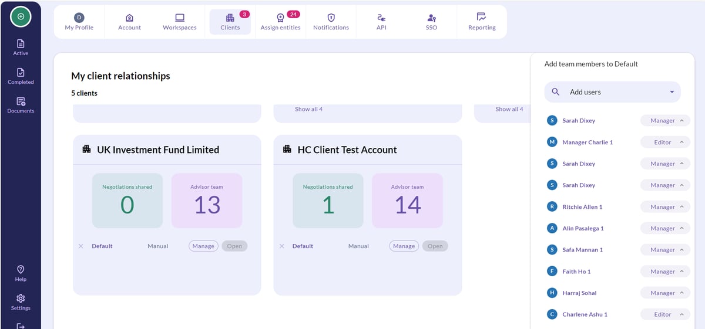705x329 pixels.
Task: Click the logout icon at sidebar bottom
Action: click(x=21, y=325)
